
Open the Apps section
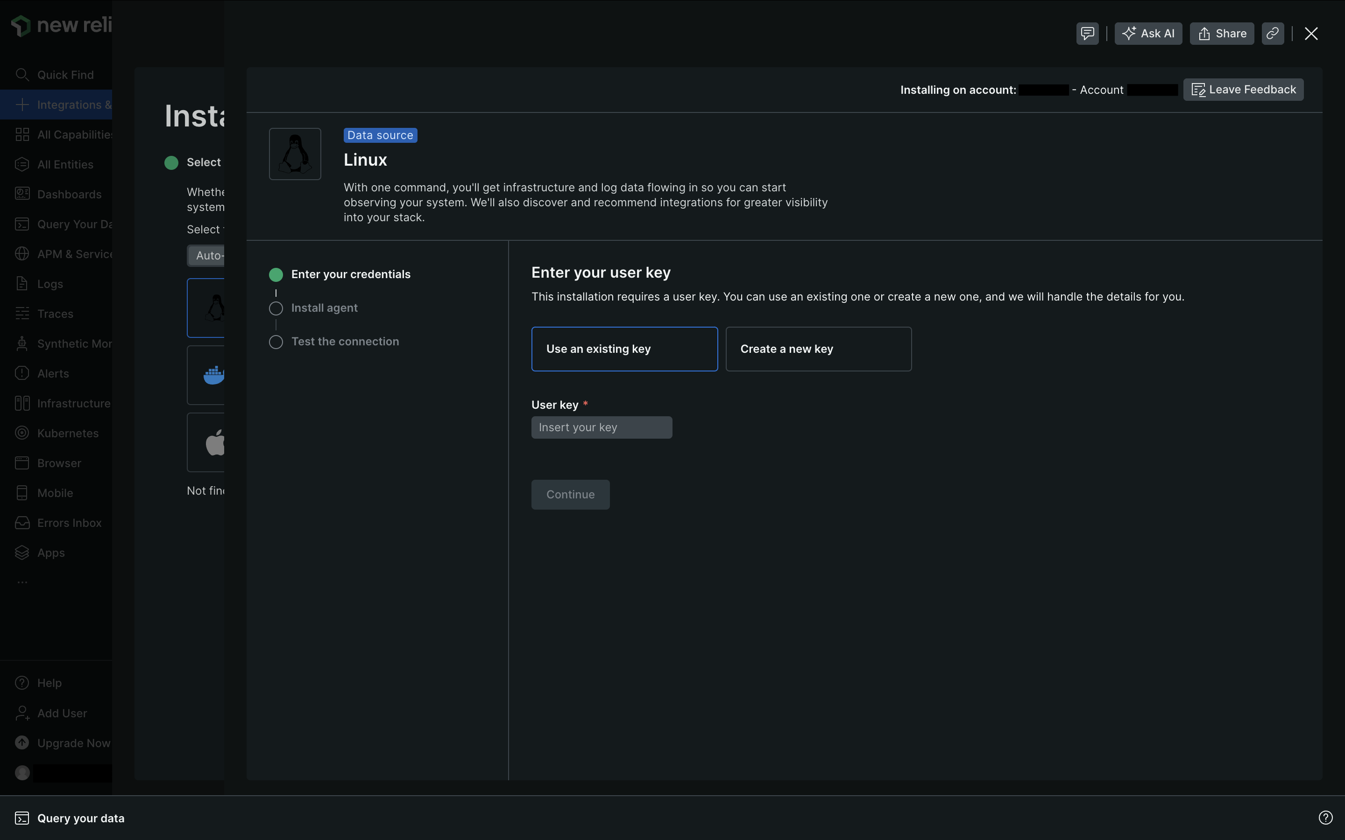(51, 552)
